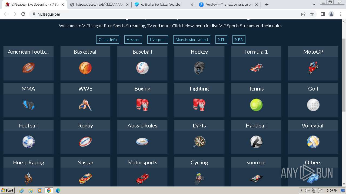346x194 pixels.
Task: Open the Handball ball icon
Action: click(256, 142)
